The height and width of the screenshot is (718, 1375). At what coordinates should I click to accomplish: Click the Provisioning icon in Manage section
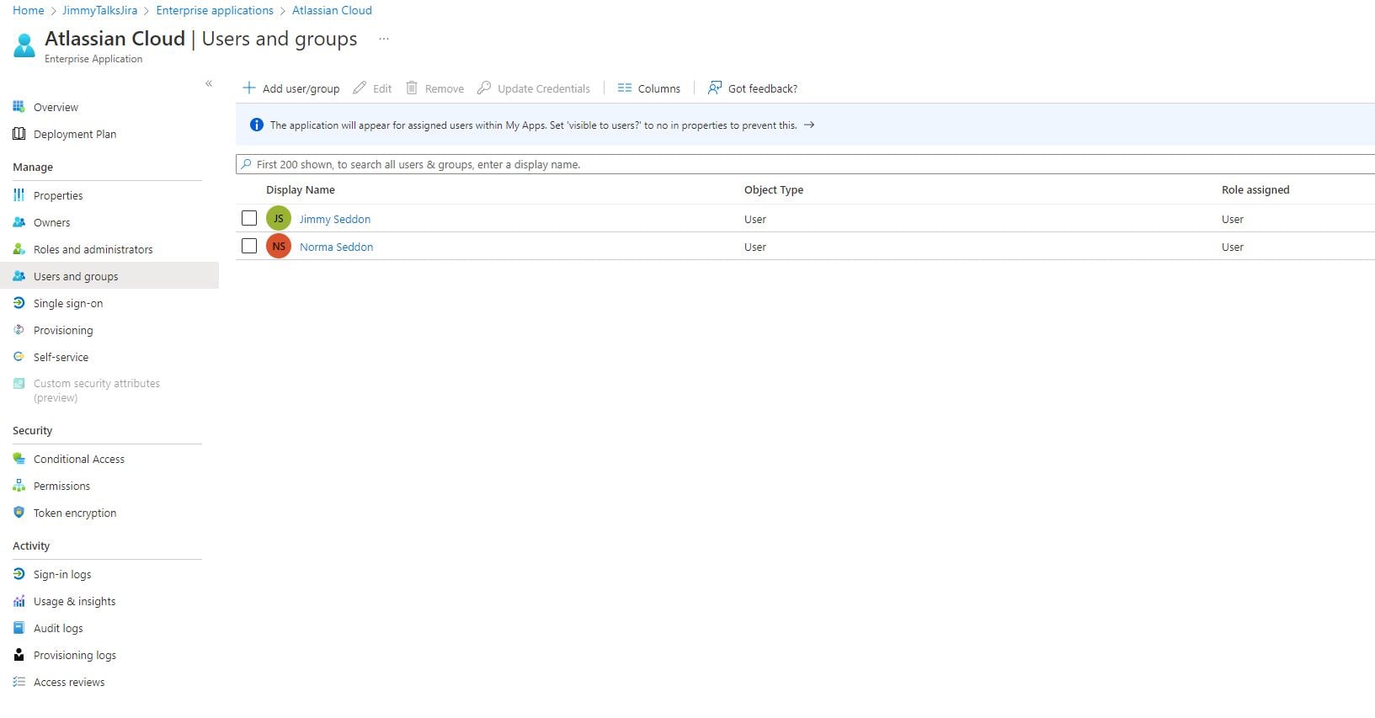tap(19, 330)
